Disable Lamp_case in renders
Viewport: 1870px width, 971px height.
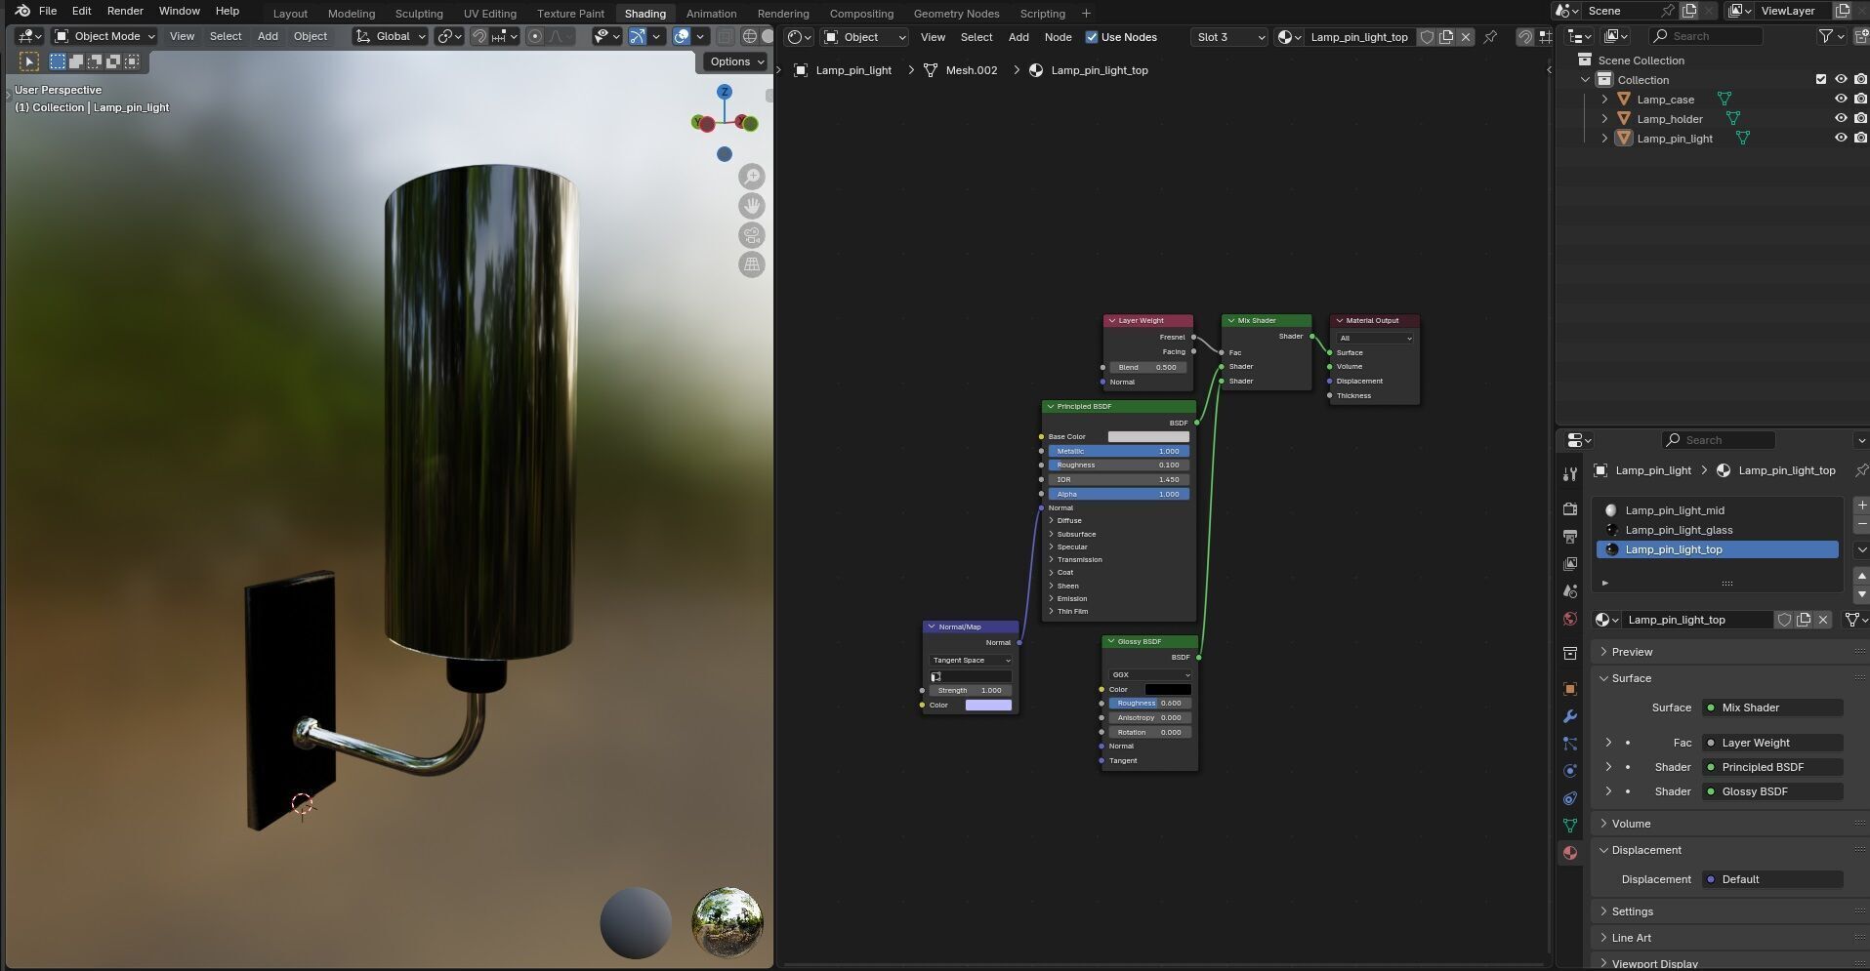pos(1860,100)
